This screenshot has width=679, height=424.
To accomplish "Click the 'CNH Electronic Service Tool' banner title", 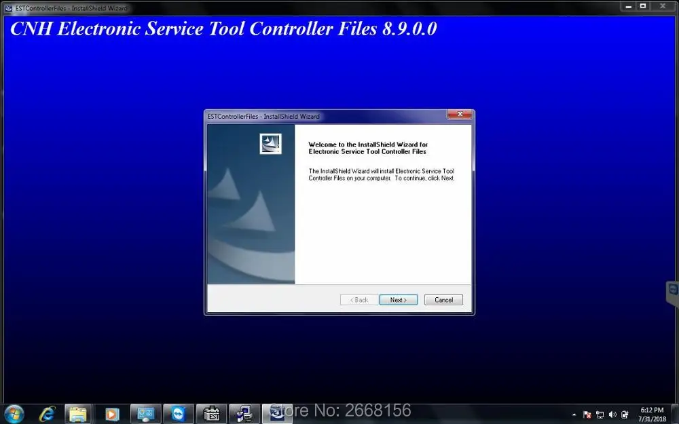I will click(223, 28).
